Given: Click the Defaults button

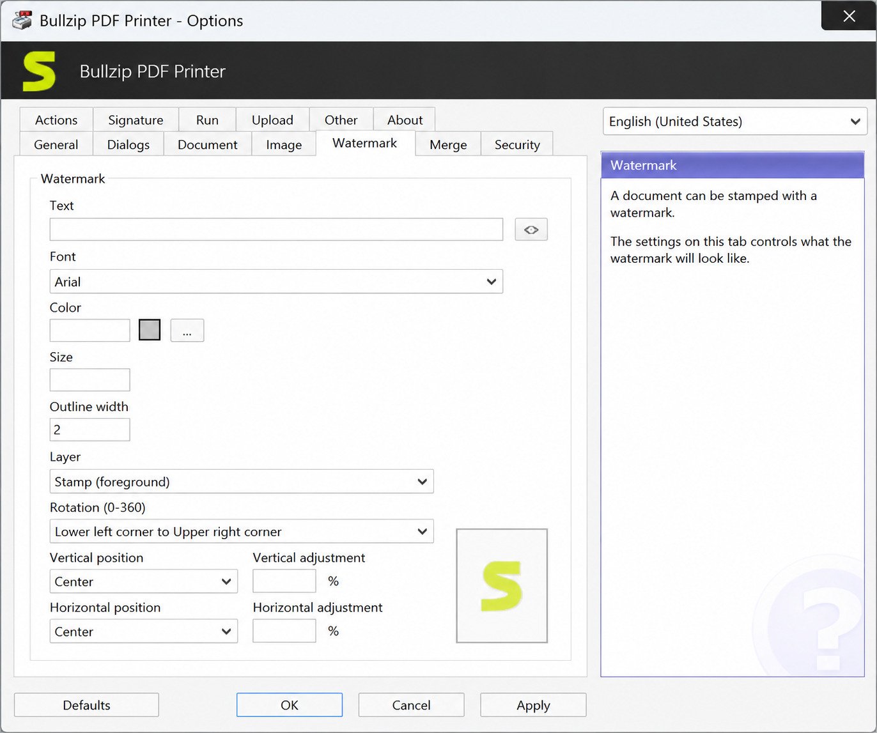Looking at the screenshot, I should click(x=86, y=705).
